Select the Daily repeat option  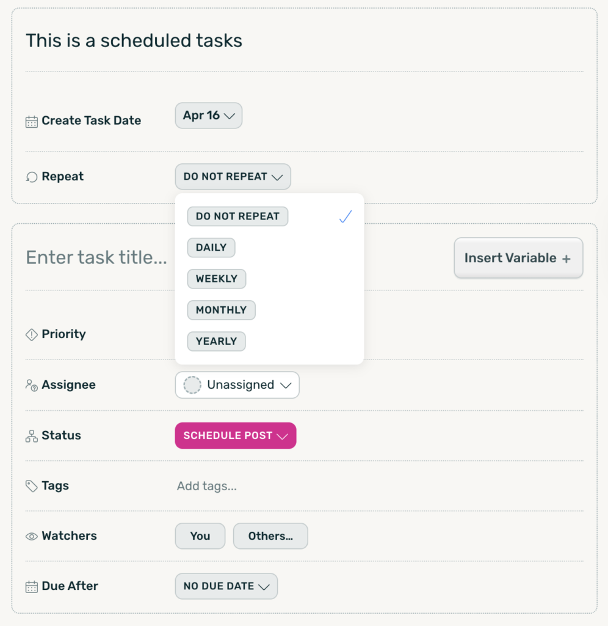(x=211, y=248)
